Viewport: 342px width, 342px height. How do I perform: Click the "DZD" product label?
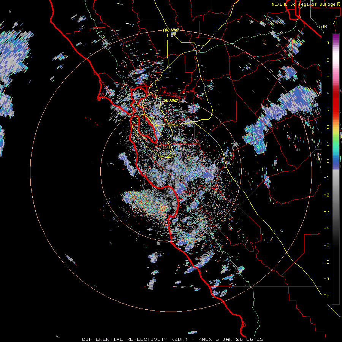[x=334, y=23]
